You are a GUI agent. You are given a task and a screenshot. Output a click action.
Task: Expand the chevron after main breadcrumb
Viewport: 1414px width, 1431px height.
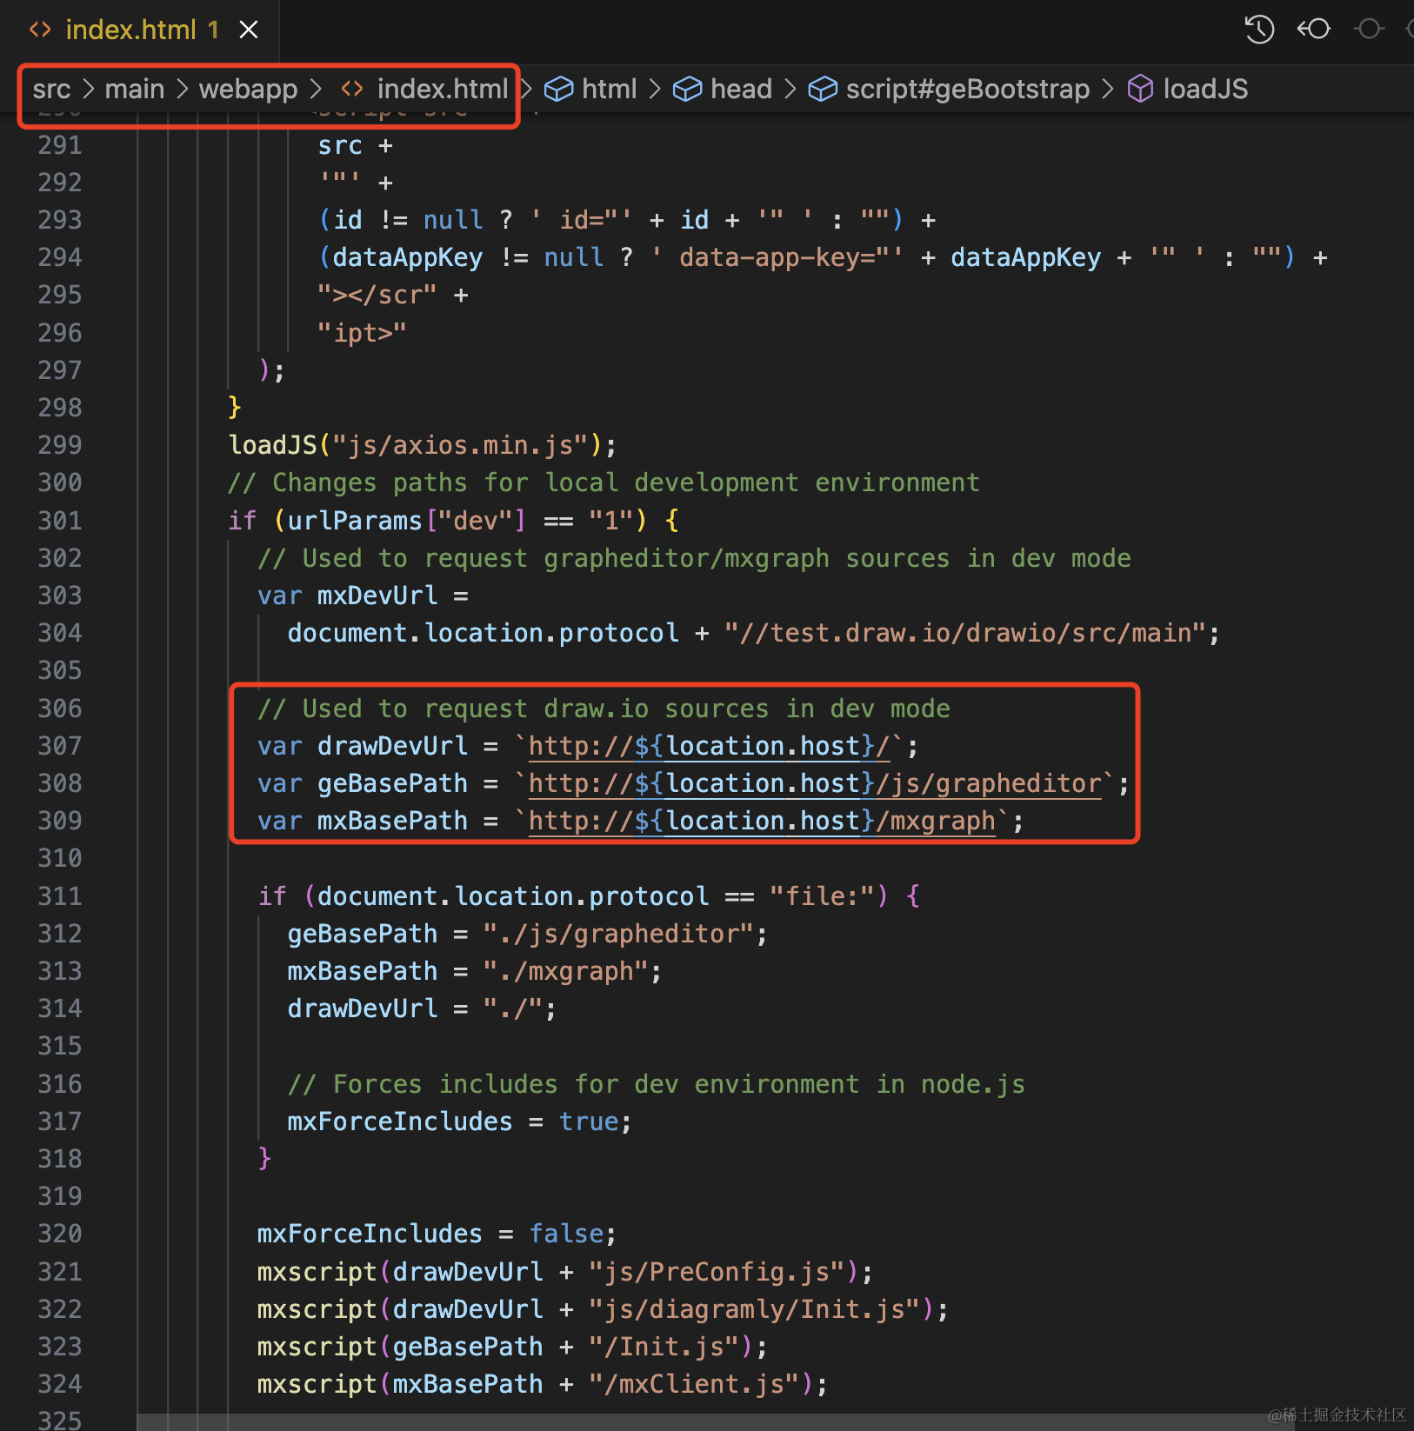[x=182, y=90]
